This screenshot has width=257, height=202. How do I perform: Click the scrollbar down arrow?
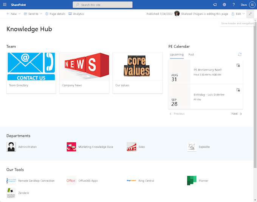point(255,200)
